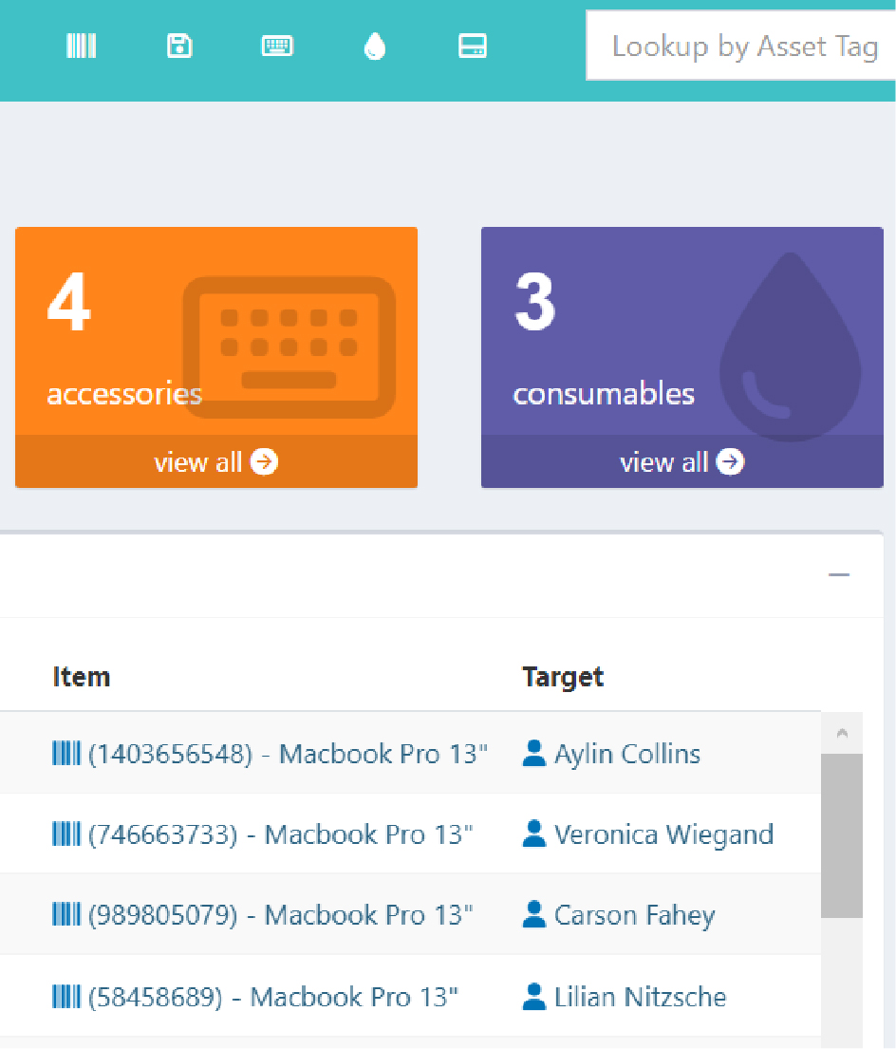Select the licenses save icon in toolbar
Image resolution: width=896 pixels, height=1049 pixels.
click(x=179, y=45)
